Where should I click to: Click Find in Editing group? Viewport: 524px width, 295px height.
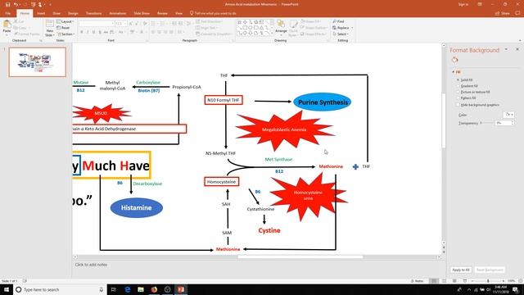click(338, 21)
